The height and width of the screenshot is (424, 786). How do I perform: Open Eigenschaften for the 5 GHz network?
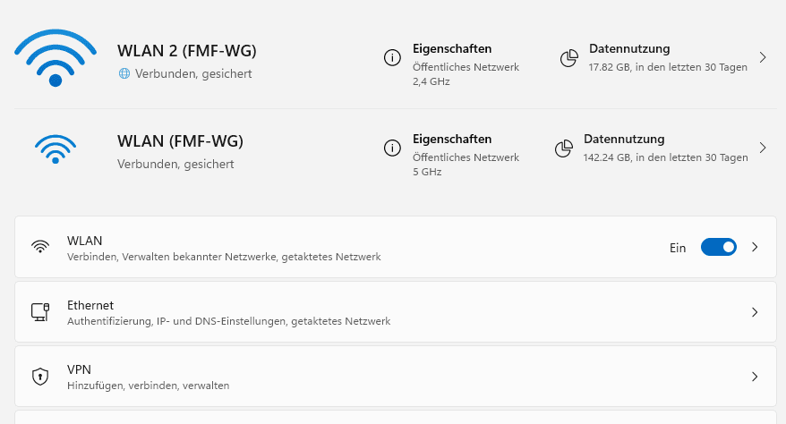tap(452, 140)
